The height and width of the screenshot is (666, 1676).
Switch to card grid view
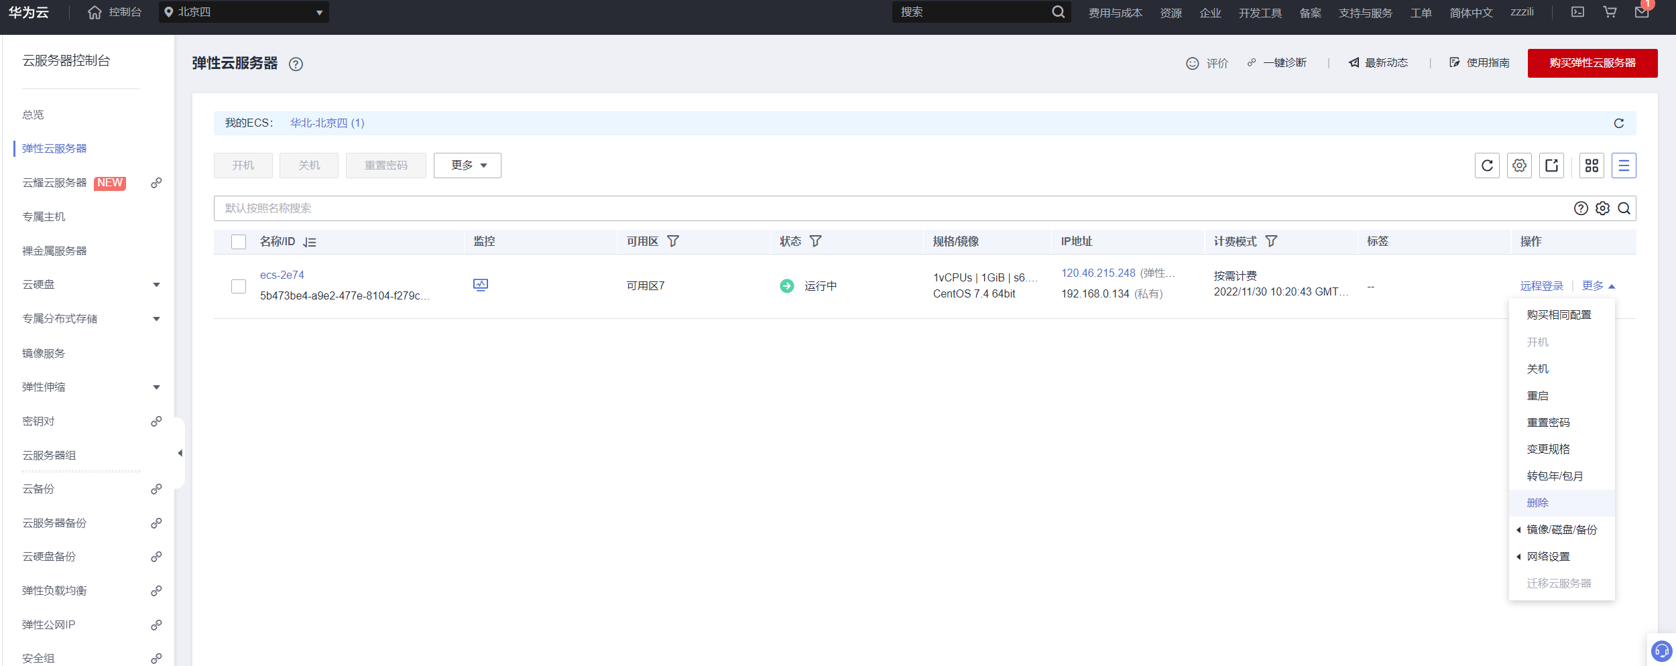tap(1592, 165)
